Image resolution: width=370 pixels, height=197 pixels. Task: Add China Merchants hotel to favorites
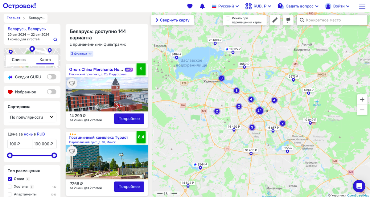click(72, 83)
